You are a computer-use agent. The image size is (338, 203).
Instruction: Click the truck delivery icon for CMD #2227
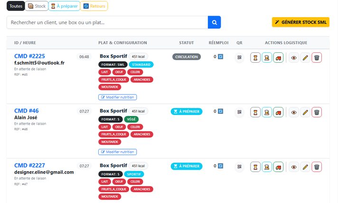pos(278,167)
